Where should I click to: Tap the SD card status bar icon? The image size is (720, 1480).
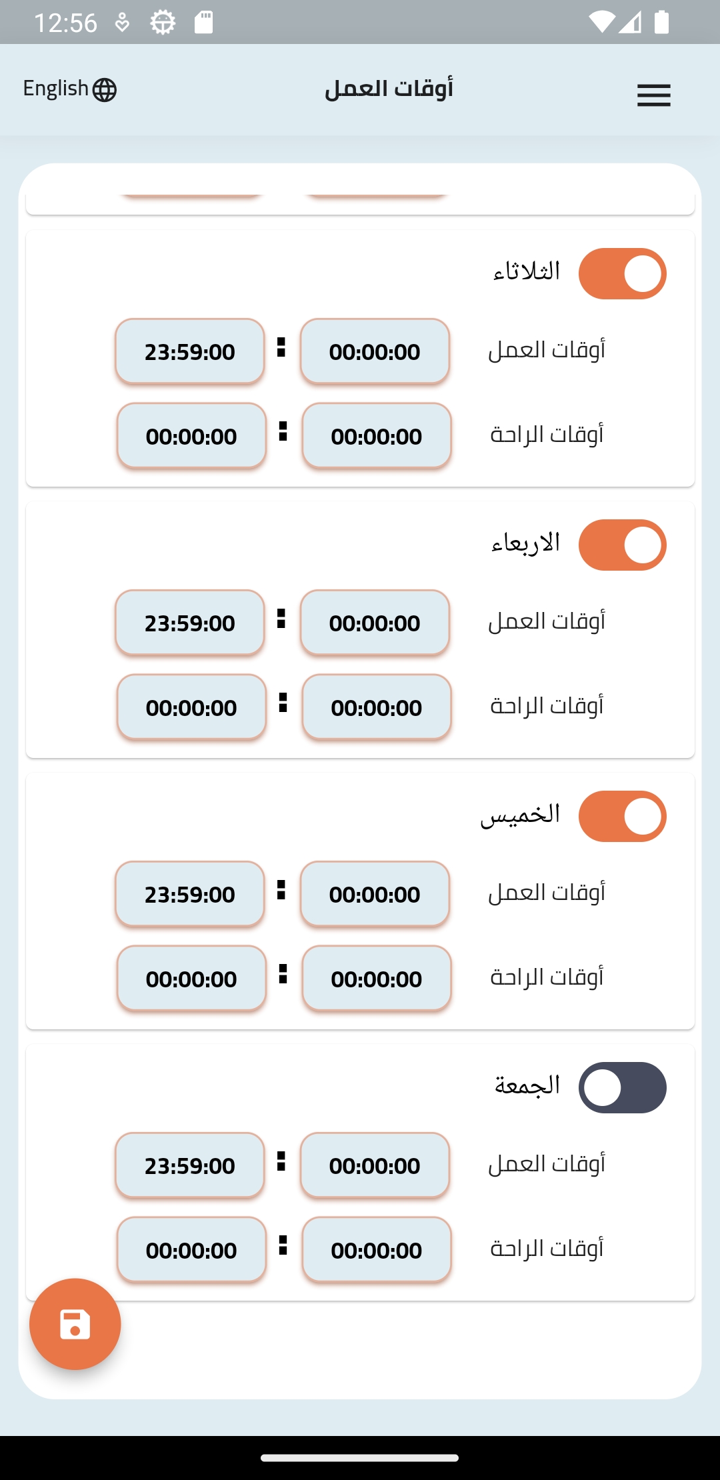(x=203, y=23)
